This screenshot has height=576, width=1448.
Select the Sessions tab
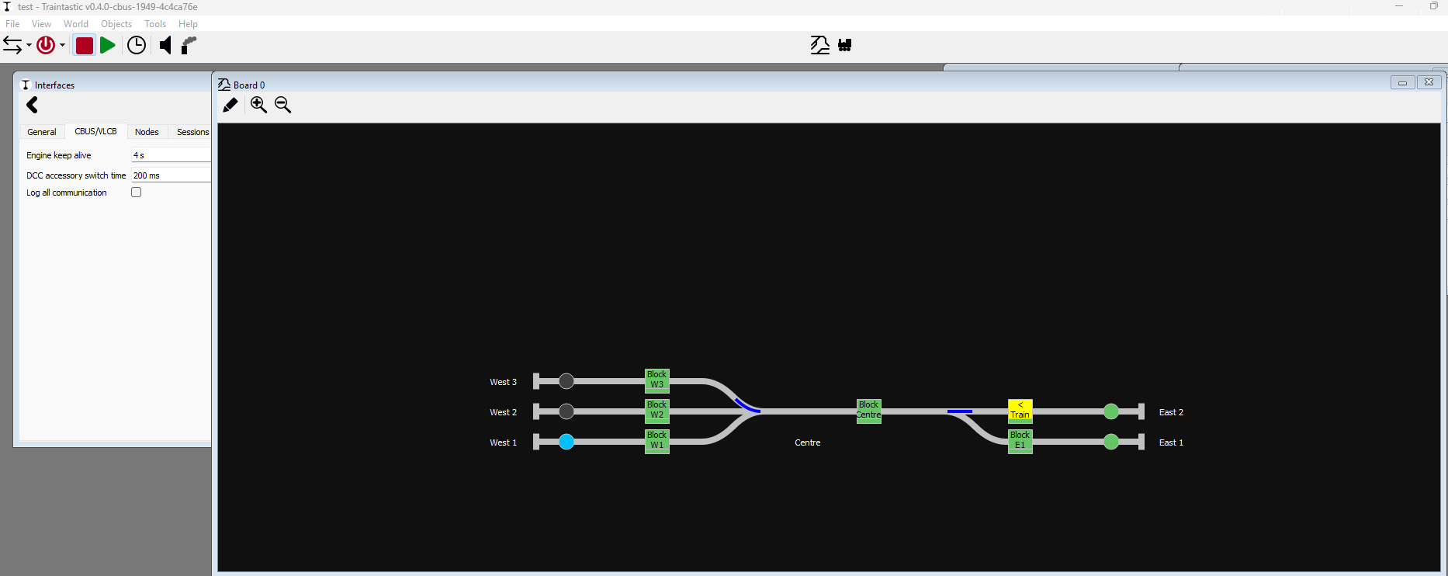tap(192, 132)
